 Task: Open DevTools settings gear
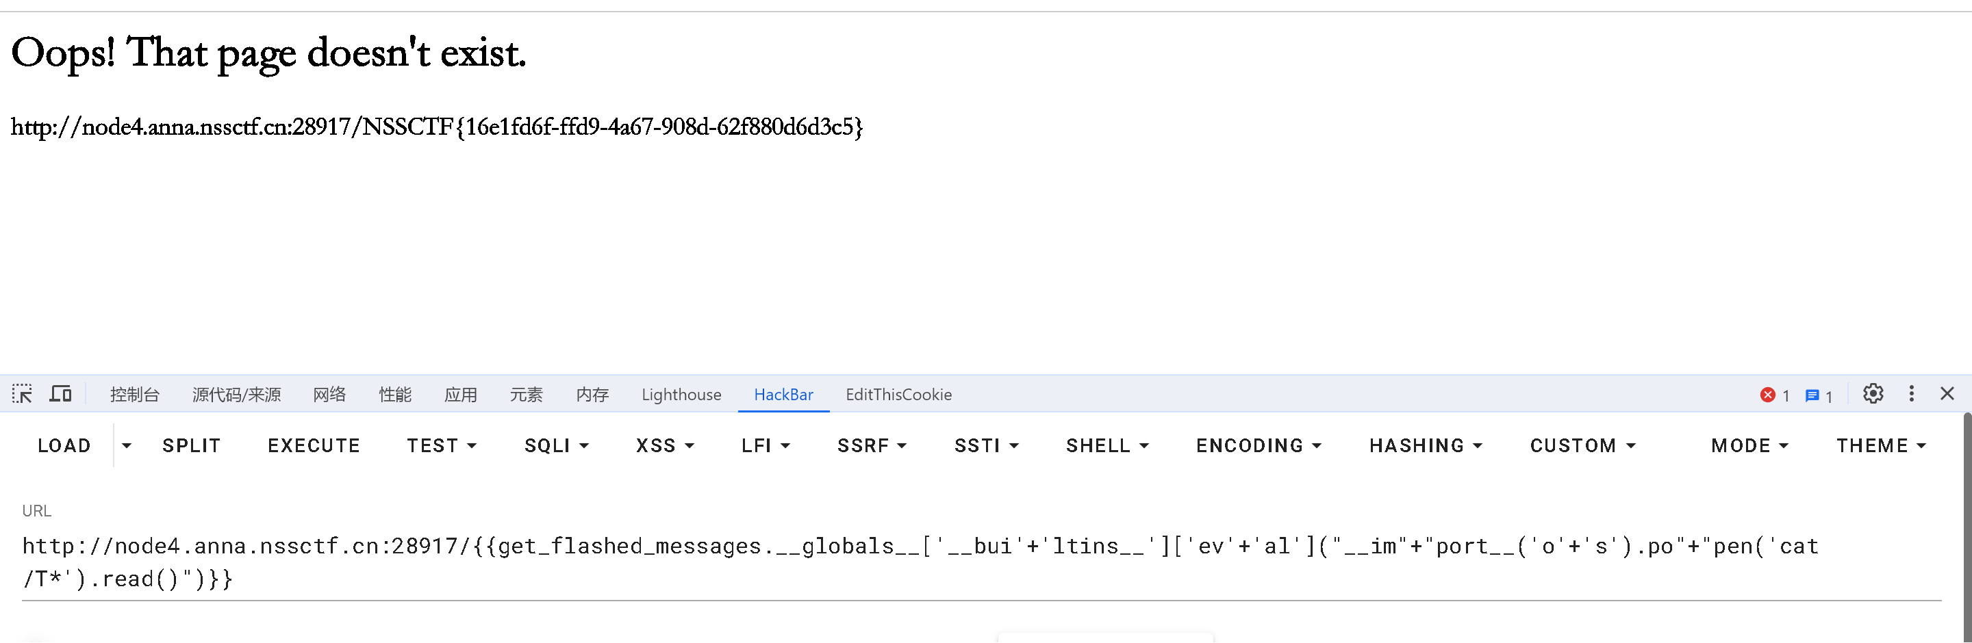(x=1873, y=394)
